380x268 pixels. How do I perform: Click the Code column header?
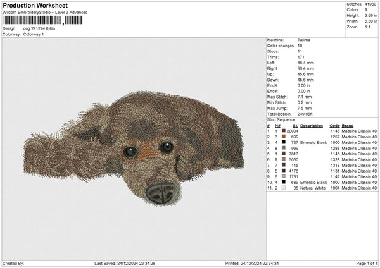335,125
